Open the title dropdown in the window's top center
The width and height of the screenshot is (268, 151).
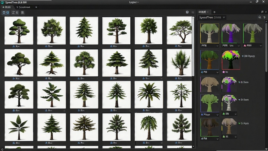point(134,2)
